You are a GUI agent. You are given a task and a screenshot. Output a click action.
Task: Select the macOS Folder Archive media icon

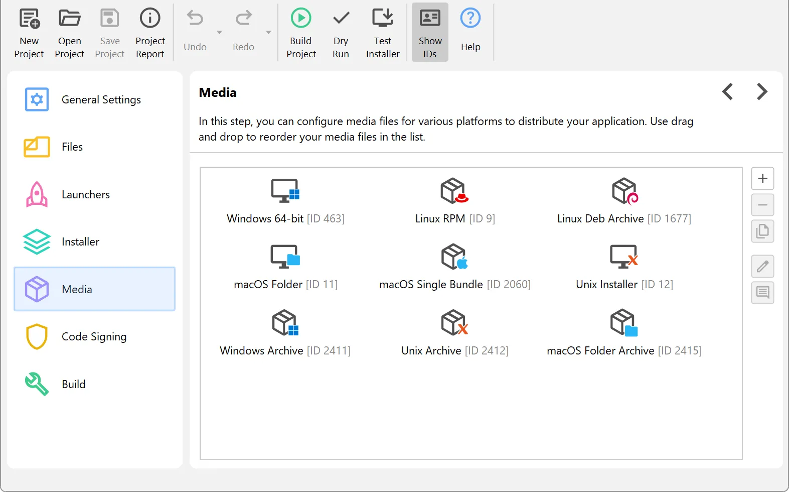624,322
